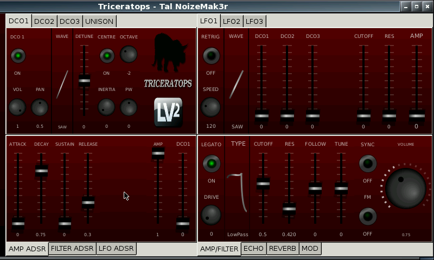Click the RELEASE slider handle
Viewport: 434px width, 260px height.
[x=88, y=203]
